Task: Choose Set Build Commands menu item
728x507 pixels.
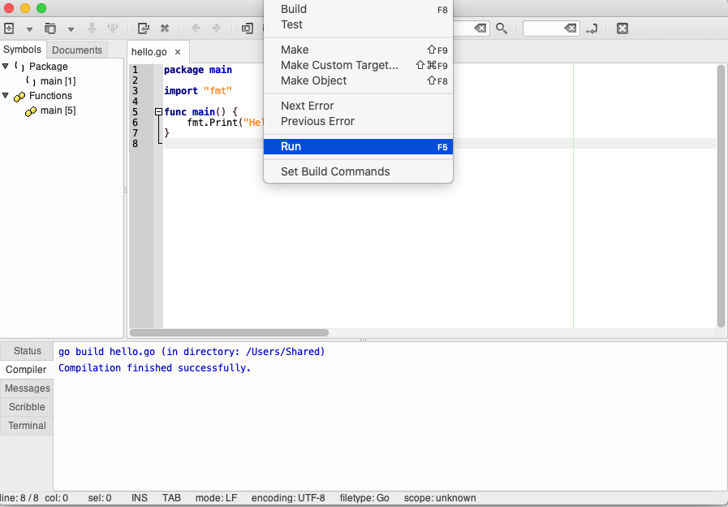Action: [x=358, y=171]
